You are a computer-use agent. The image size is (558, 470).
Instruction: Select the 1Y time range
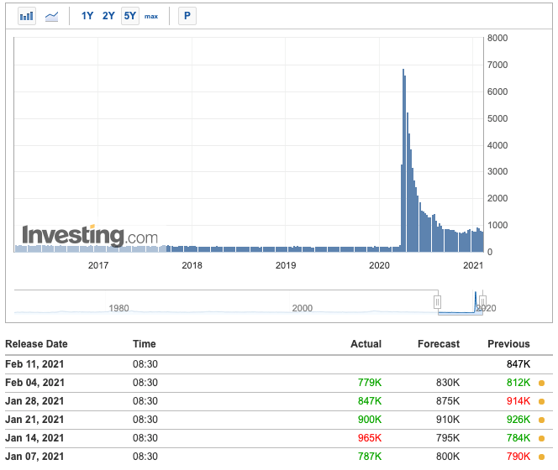pyautogui.click(x=87, y=16)
